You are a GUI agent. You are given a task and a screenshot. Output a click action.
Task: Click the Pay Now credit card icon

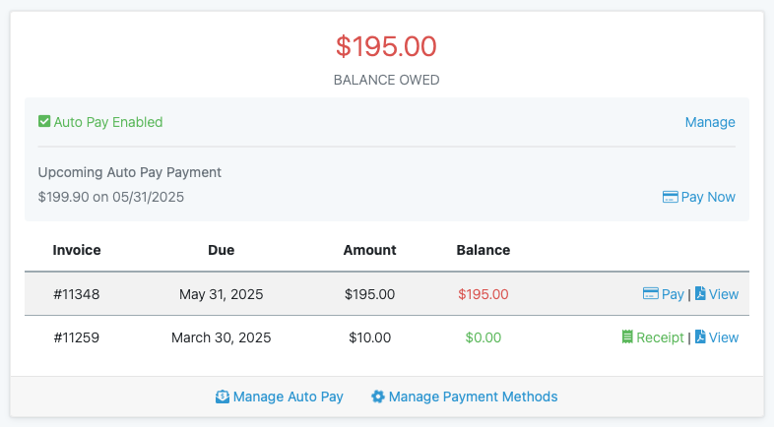click(670, 197)
